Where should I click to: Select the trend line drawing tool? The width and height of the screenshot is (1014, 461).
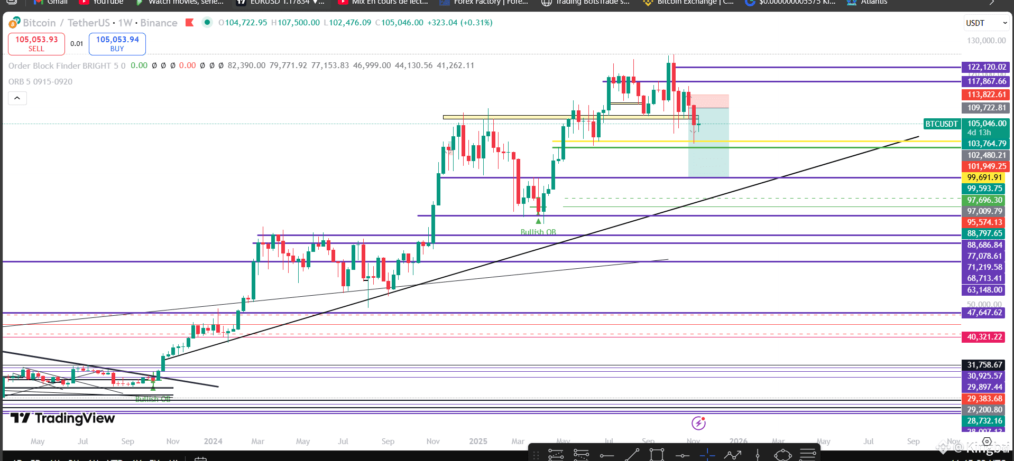(632, 455)
